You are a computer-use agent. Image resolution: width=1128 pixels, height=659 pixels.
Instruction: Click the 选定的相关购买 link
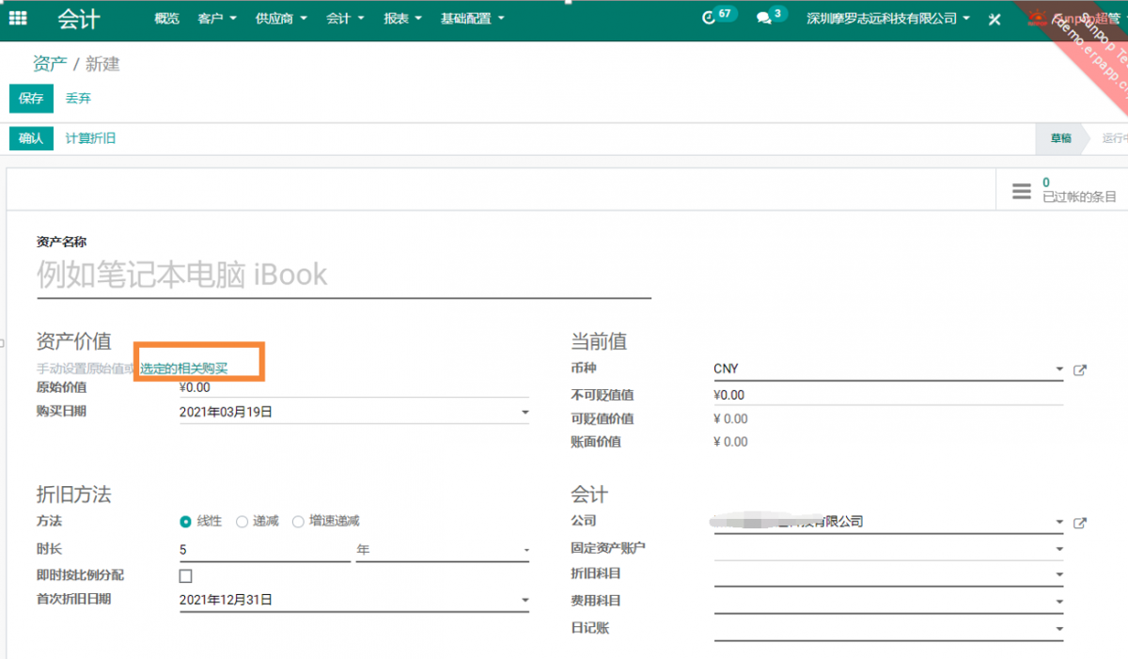184,369
